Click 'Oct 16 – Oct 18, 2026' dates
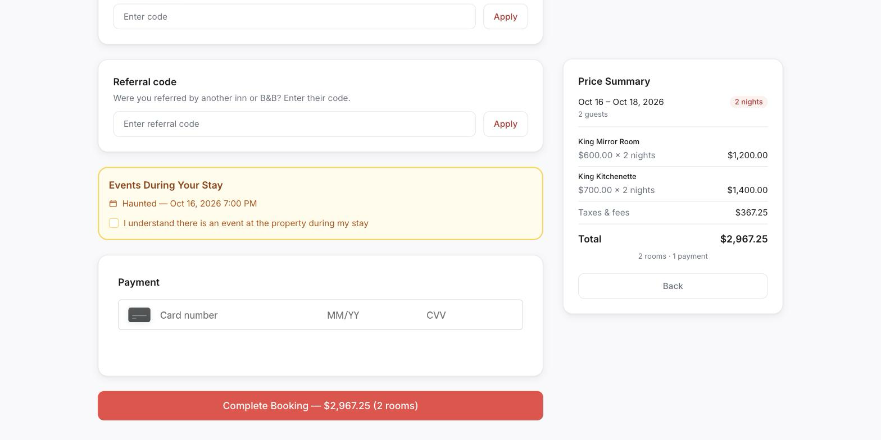 pos(621,102)
